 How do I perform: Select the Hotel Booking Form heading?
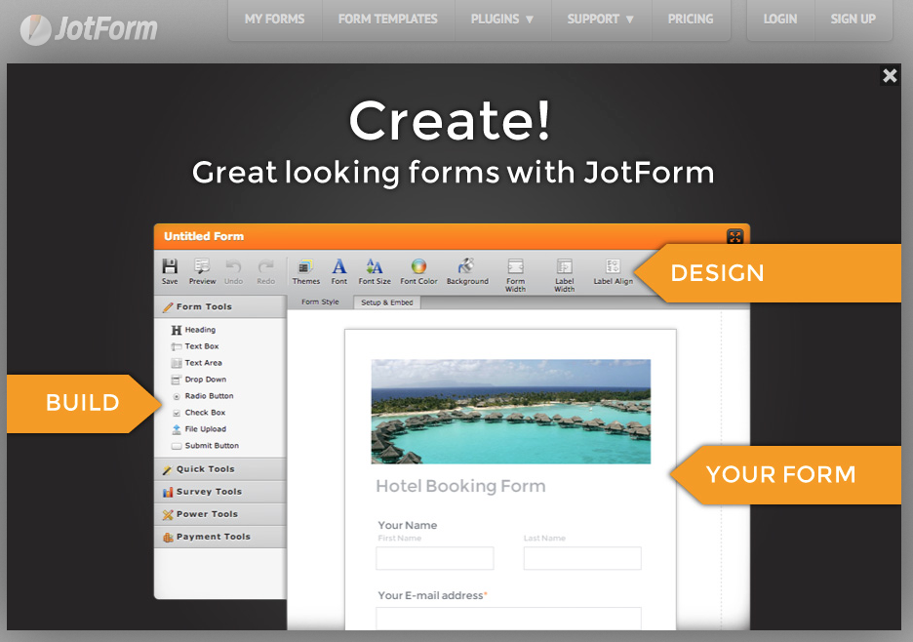tap(460, 486)
